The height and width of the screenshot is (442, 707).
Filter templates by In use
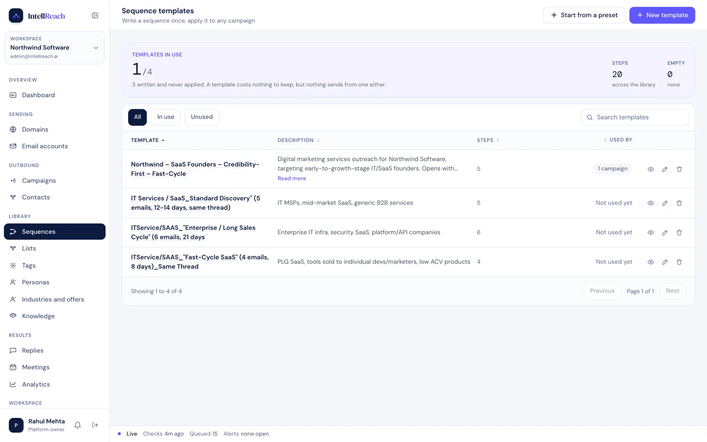[166, 117]
